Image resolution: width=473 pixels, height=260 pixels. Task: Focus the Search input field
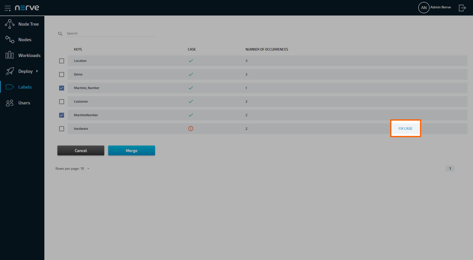tap(111, 33)
